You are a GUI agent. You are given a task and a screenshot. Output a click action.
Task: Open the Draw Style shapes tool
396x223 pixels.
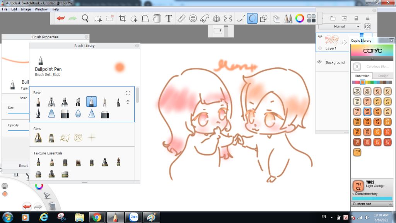point(264,19)
